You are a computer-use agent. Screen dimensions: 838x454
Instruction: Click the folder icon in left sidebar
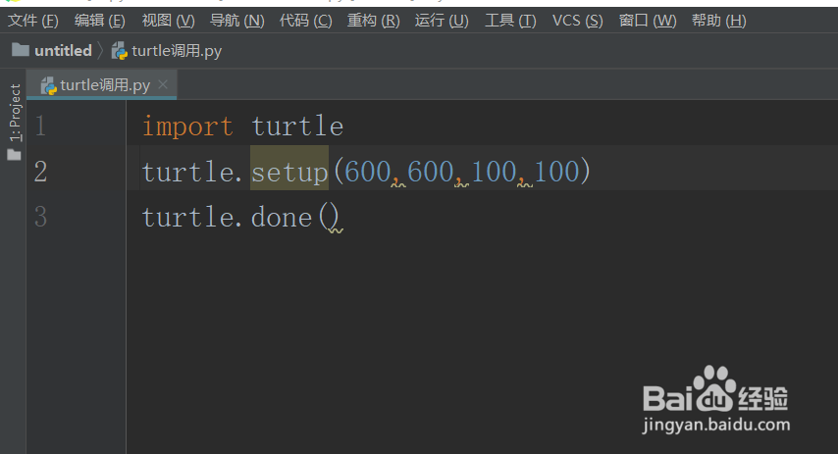point(15,154)
